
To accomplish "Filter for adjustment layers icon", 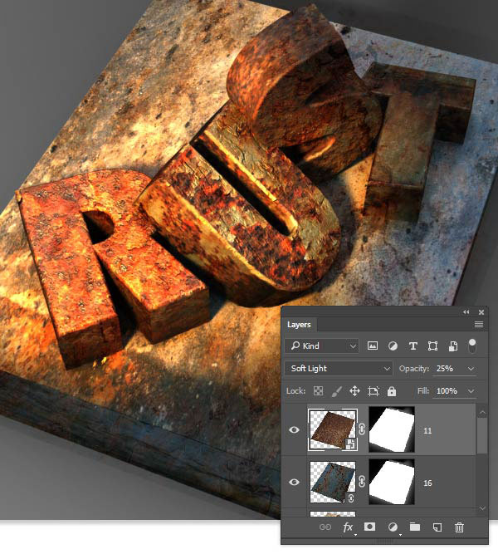I will point(393,346).
